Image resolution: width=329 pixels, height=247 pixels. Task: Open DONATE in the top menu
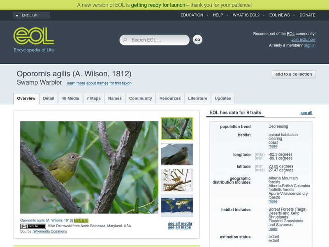click(307, 15)
